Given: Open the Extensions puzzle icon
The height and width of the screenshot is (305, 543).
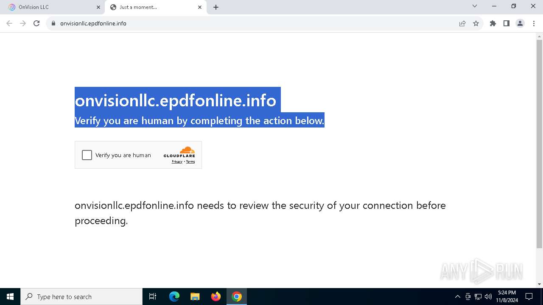Looking at the screenshot, I should click(493, 23).
